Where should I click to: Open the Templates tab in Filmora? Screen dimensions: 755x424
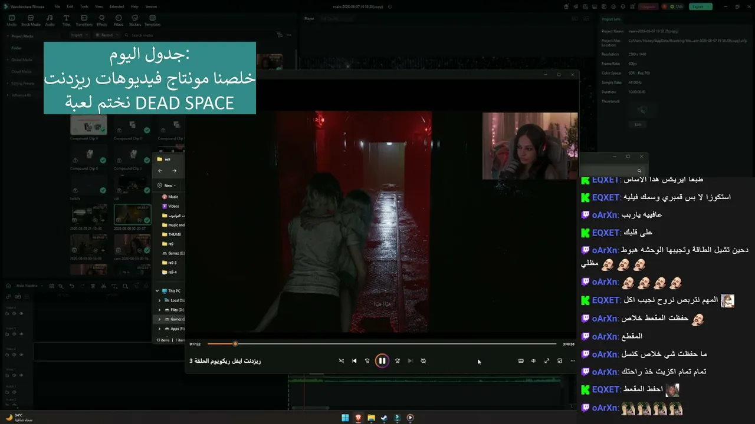(x=152, y=21)
